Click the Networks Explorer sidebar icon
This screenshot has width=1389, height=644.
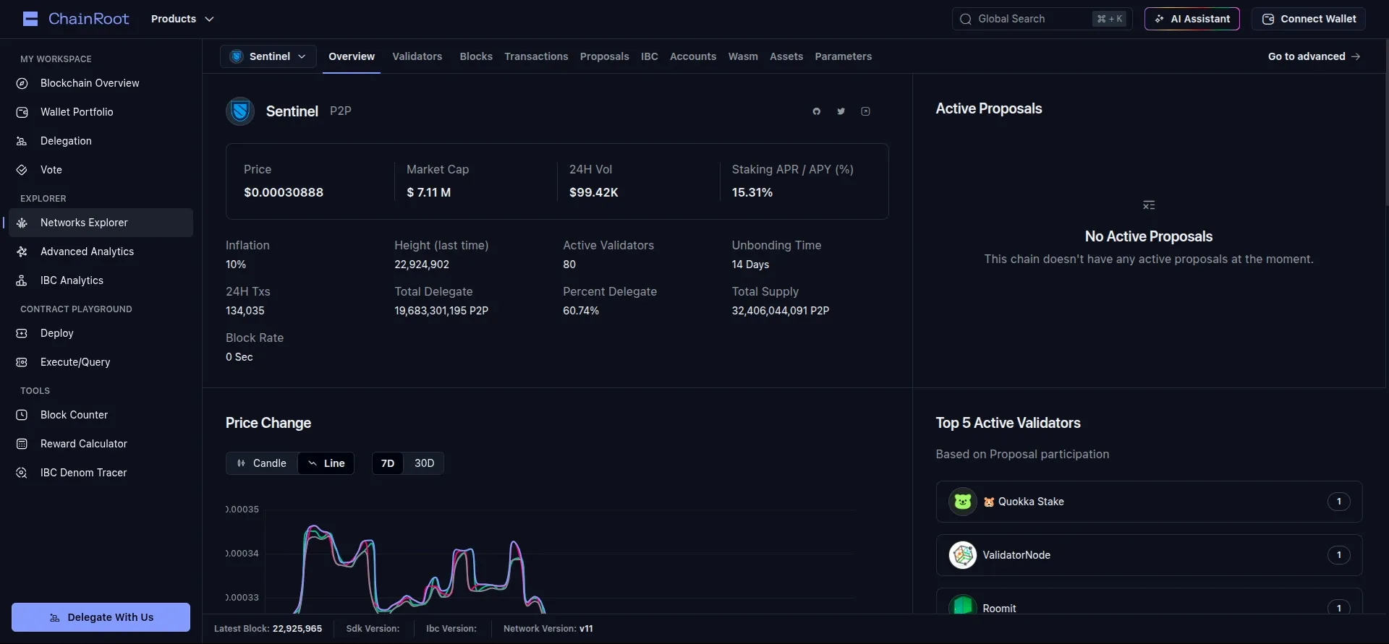(22, 223)
